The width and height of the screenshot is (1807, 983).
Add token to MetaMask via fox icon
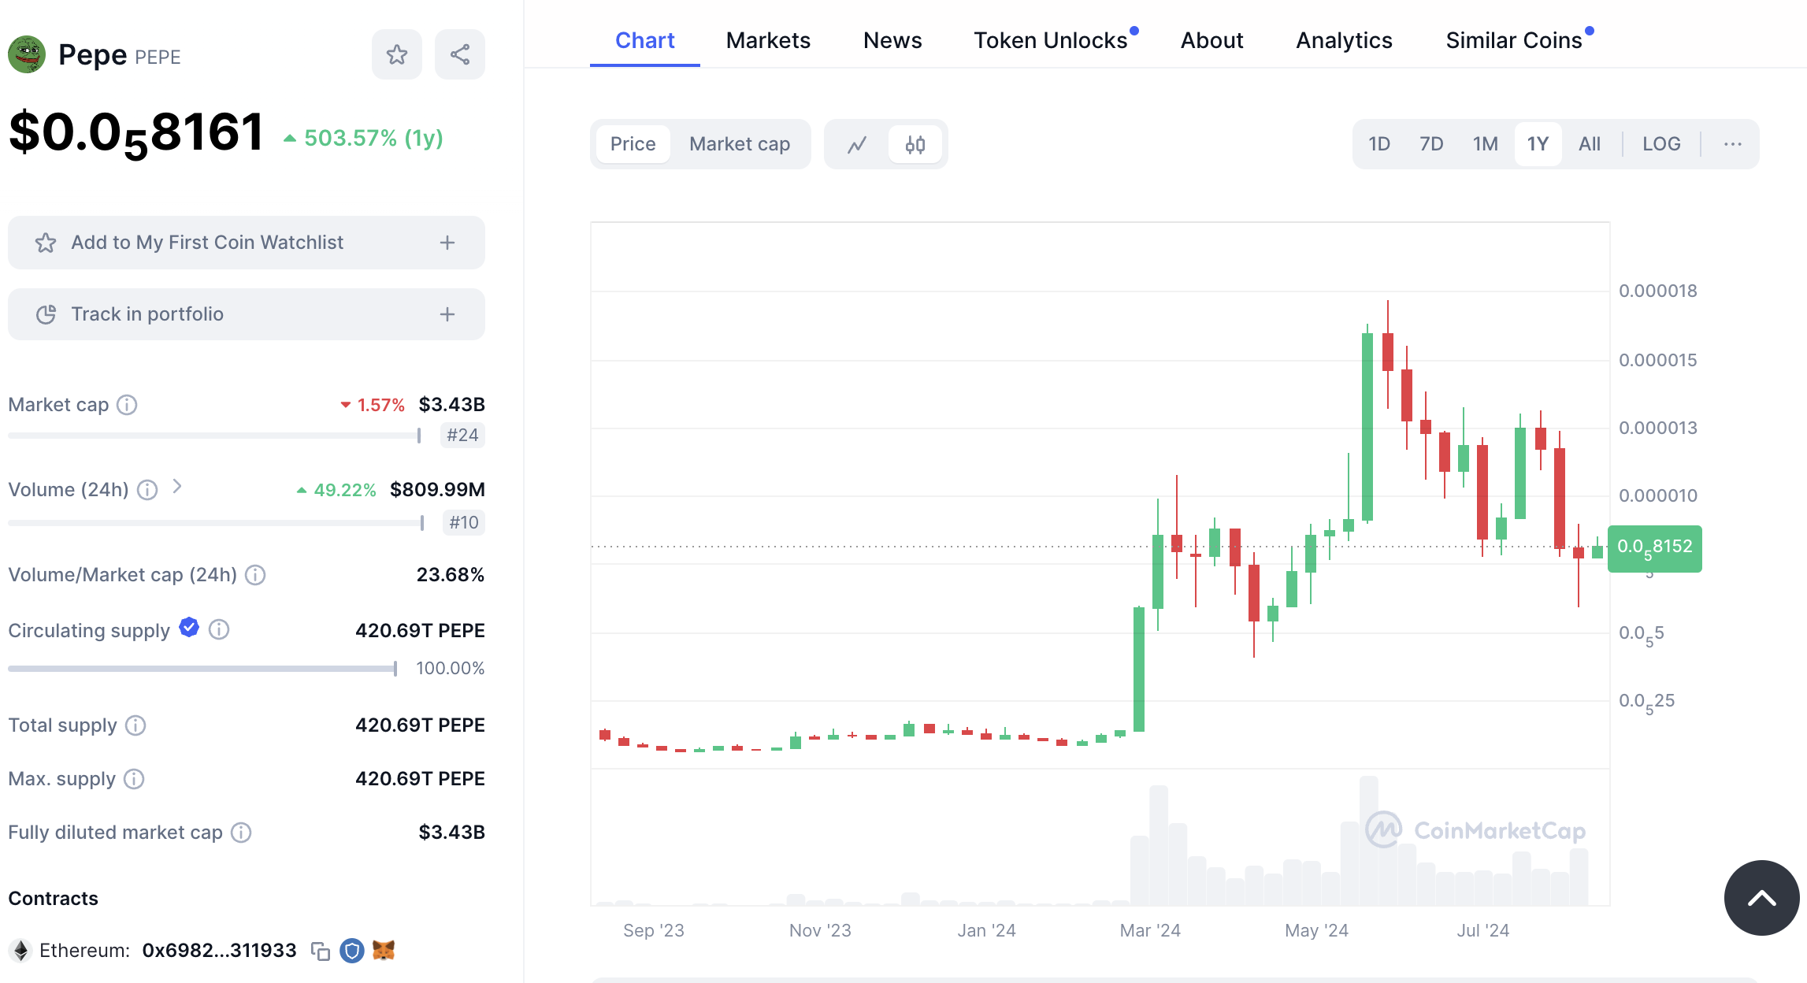(x=383, y=951)
